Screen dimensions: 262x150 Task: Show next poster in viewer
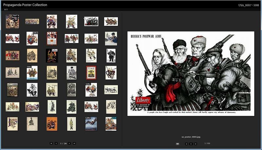pos(196,144)
